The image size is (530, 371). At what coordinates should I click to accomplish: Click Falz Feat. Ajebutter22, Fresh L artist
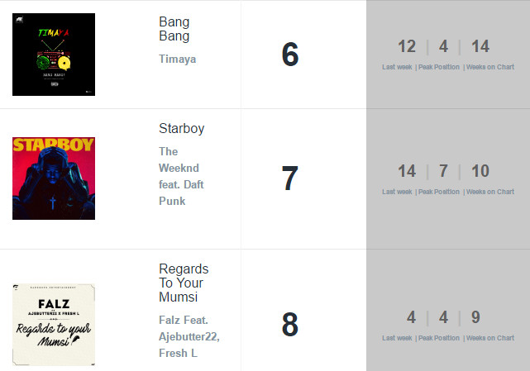click(x=189, y=336)
